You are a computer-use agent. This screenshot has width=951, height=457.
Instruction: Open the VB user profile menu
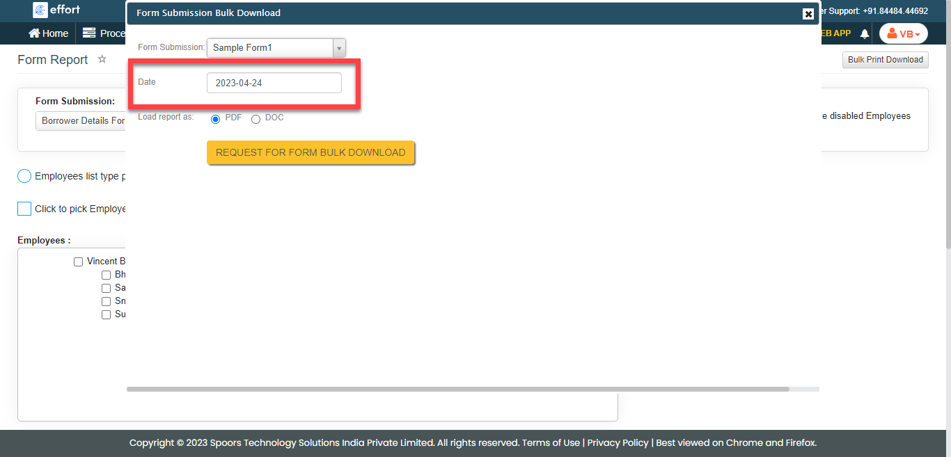[x=903, y=33]
